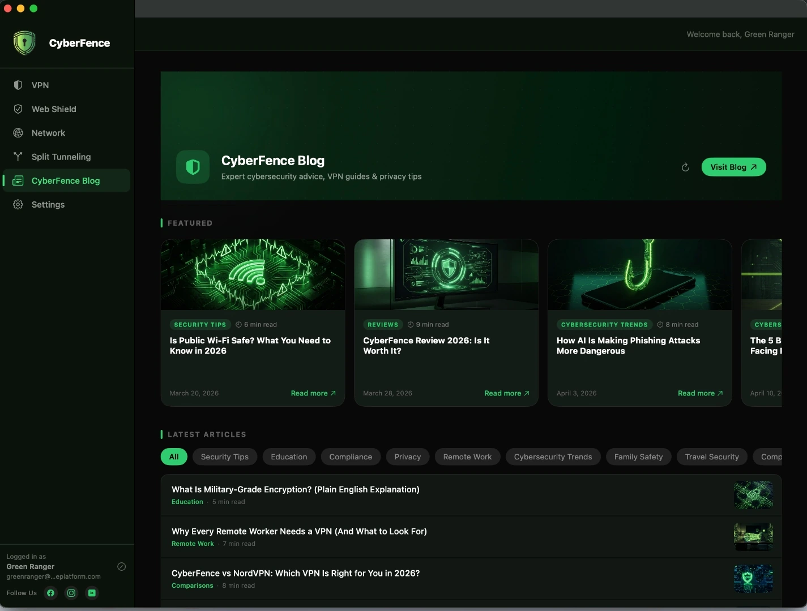807x611 pixels.
Task: Filter articles by Family Safety
Action: 638,457
